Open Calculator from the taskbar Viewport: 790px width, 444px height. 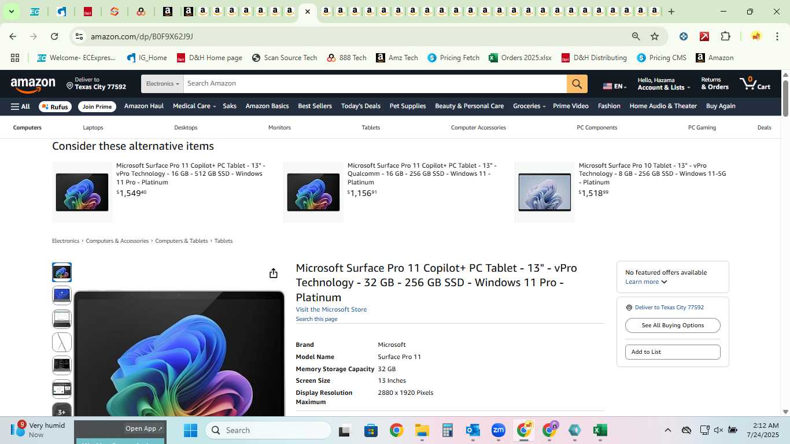tap(447, 430)
